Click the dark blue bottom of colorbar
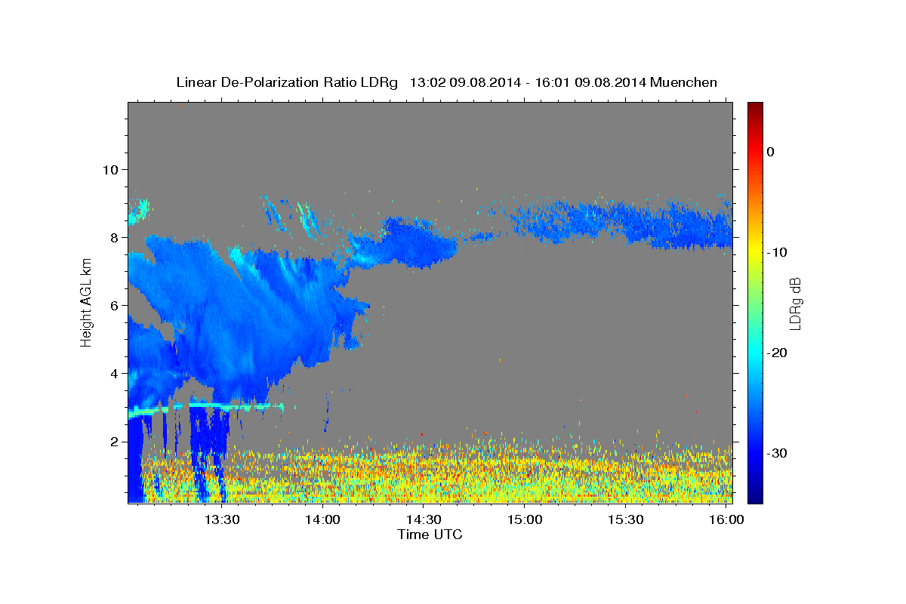The height and width of the screenshot is (604, 906). [755, 495]
